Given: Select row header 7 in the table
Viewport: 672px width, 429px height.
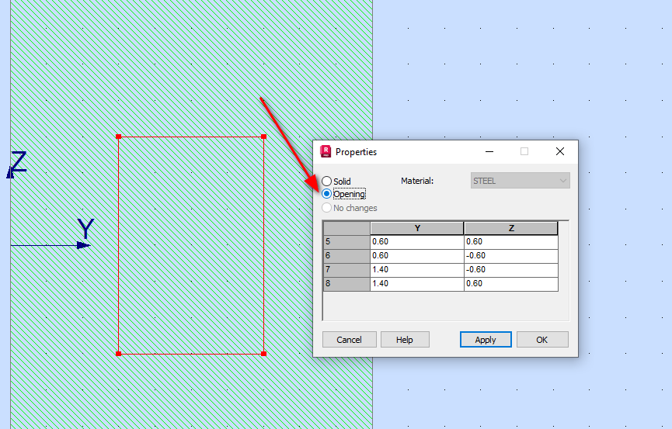Looking at the screenshot, I should click(346, 270).
